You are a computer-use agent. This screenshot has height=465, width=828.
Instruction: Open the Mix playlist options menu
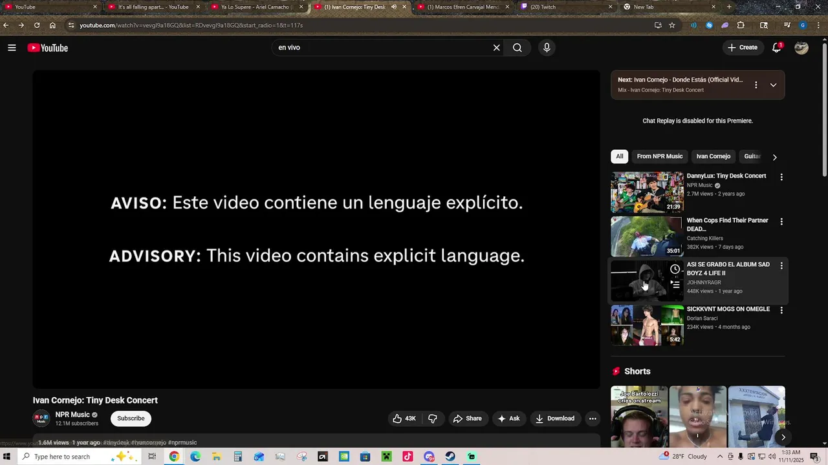[x=756, y=85]
